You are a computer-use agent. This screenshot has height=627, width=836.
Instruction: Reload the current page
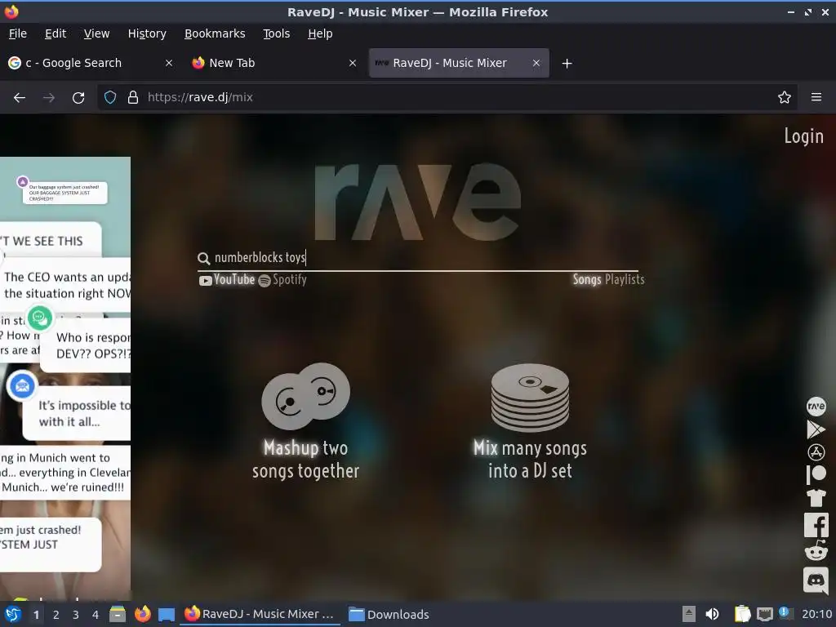click(78, 98)
